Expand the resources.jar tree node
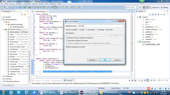 [x=6, y=32]
